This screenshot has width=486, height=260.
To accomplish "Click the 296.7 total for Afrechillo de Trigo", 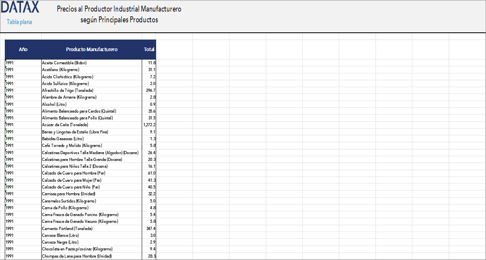I will click(x=149, y=90).
